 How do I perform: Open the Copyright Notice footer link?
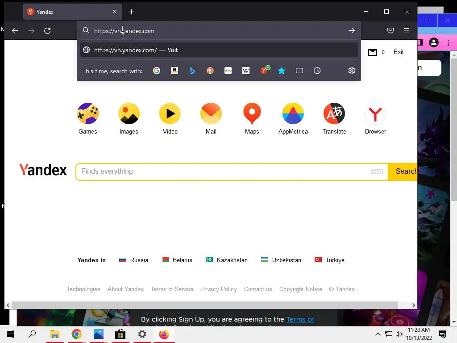301,289
